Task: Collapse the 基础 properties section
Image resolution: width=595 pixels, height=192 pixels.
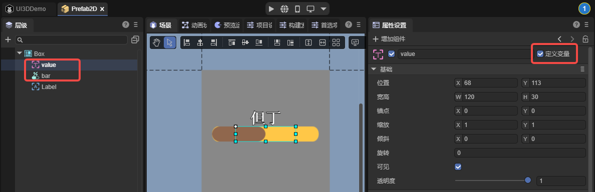Action: pos(374,69)
